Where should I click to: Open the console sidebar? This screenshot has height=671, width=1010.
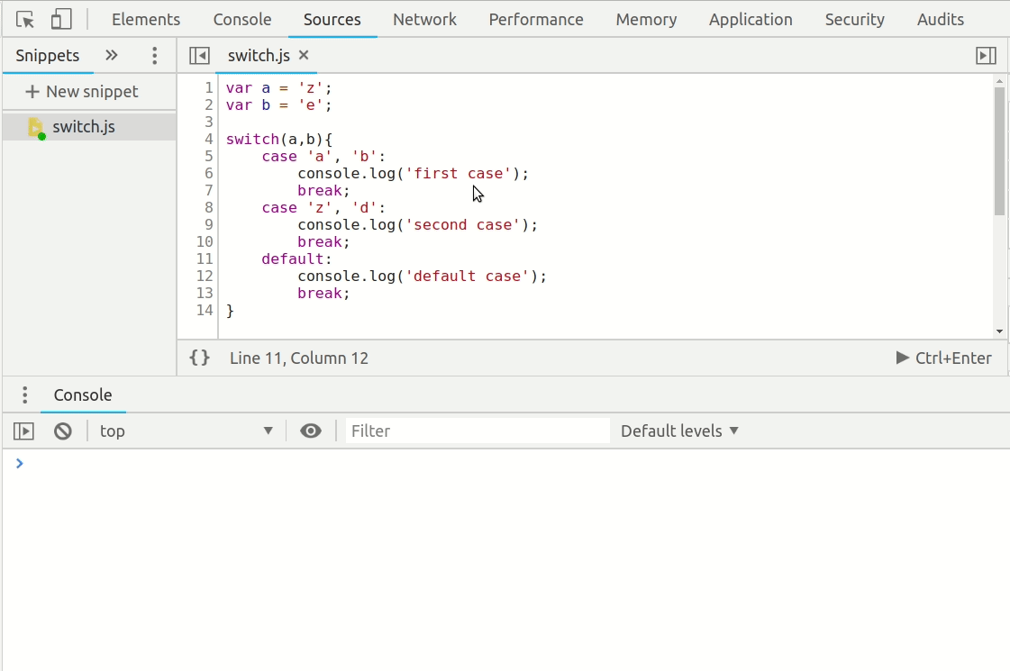[x=23, y=431]
